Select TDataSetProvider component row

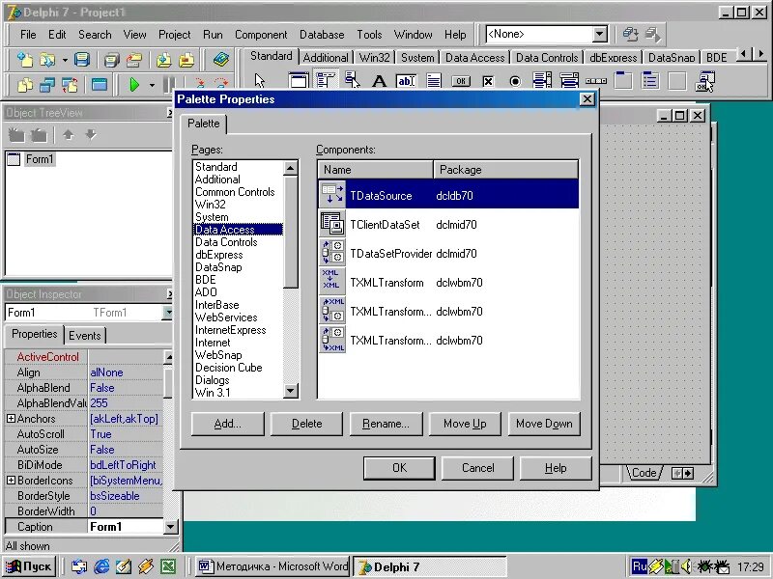click(x=448, y=254)
